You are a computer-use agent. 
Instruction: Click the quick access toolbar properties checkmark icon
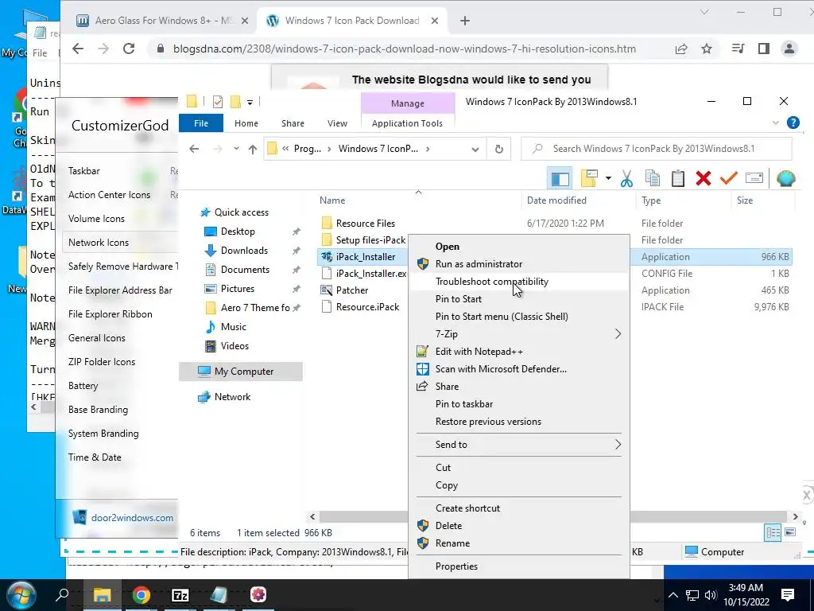point(218,102)
